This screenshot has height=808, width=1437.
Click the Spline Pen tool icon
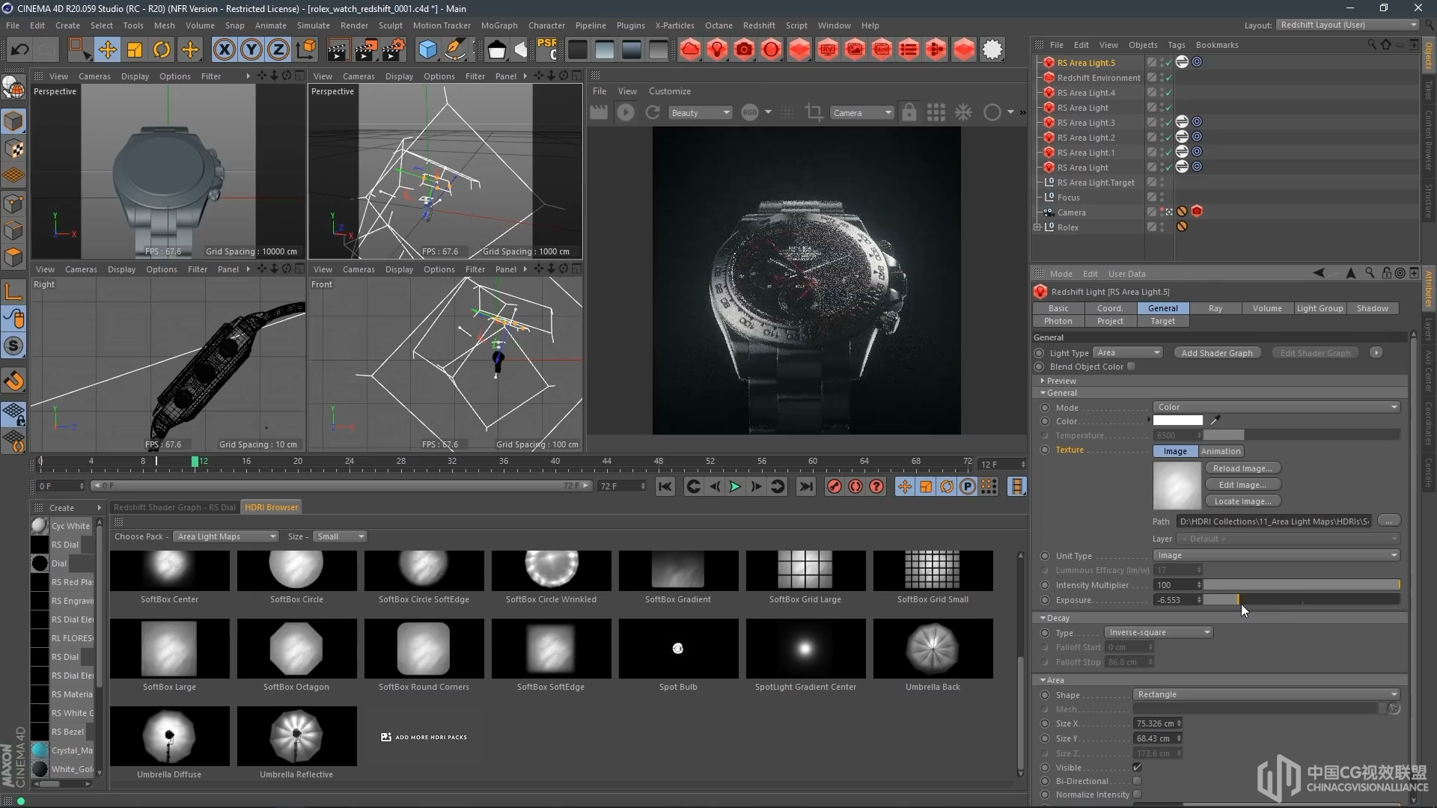454,50
